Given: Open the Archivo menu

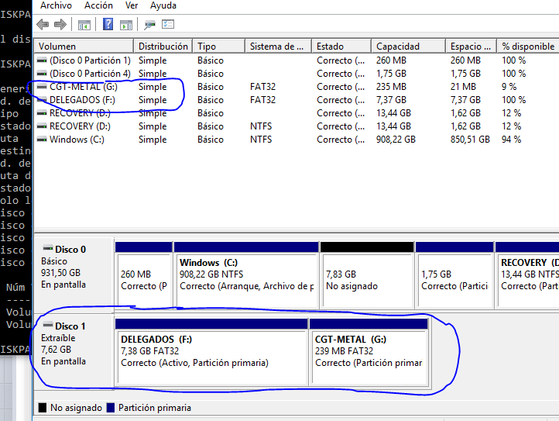Looking at the screenshot, I should tap(56, 5).
